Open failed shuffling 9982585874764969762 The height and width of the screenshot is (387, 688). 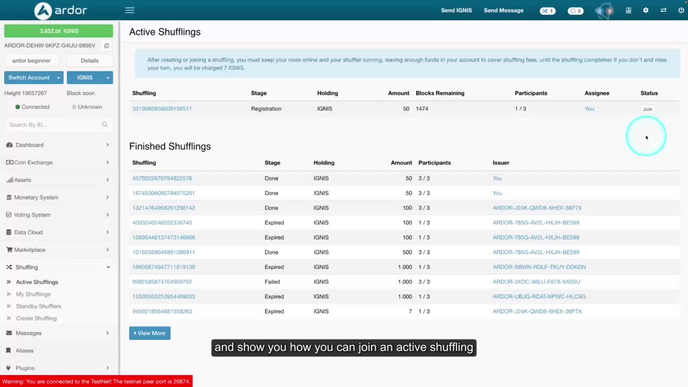coord(162,282)
